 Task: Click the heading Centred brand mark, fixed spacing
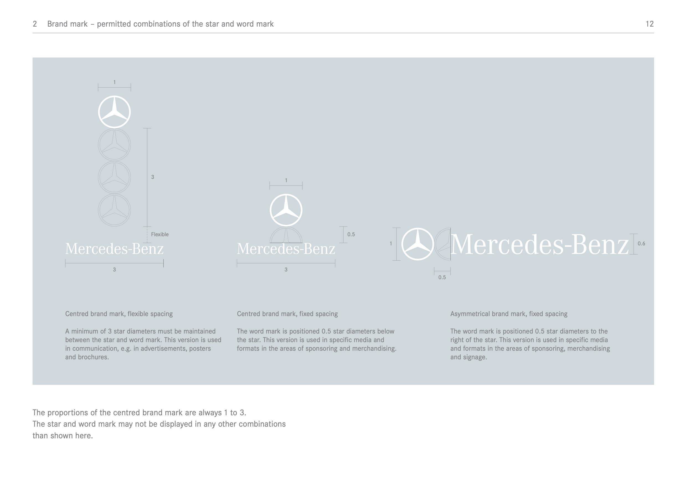(x=287, y=314)
